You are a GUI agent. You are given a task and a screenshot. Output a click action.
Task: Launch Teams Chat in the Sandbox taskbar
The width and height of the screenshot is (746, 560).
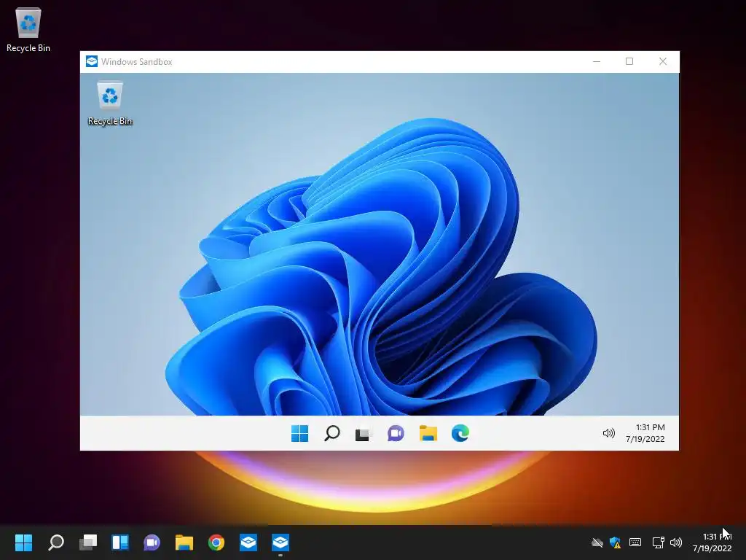[x=396, y=433]
